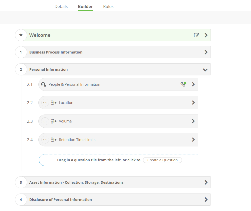This screenshot has height=211, width=251.
Task: Click the person icon beside People & Personal Information
Action: [43, 84]
